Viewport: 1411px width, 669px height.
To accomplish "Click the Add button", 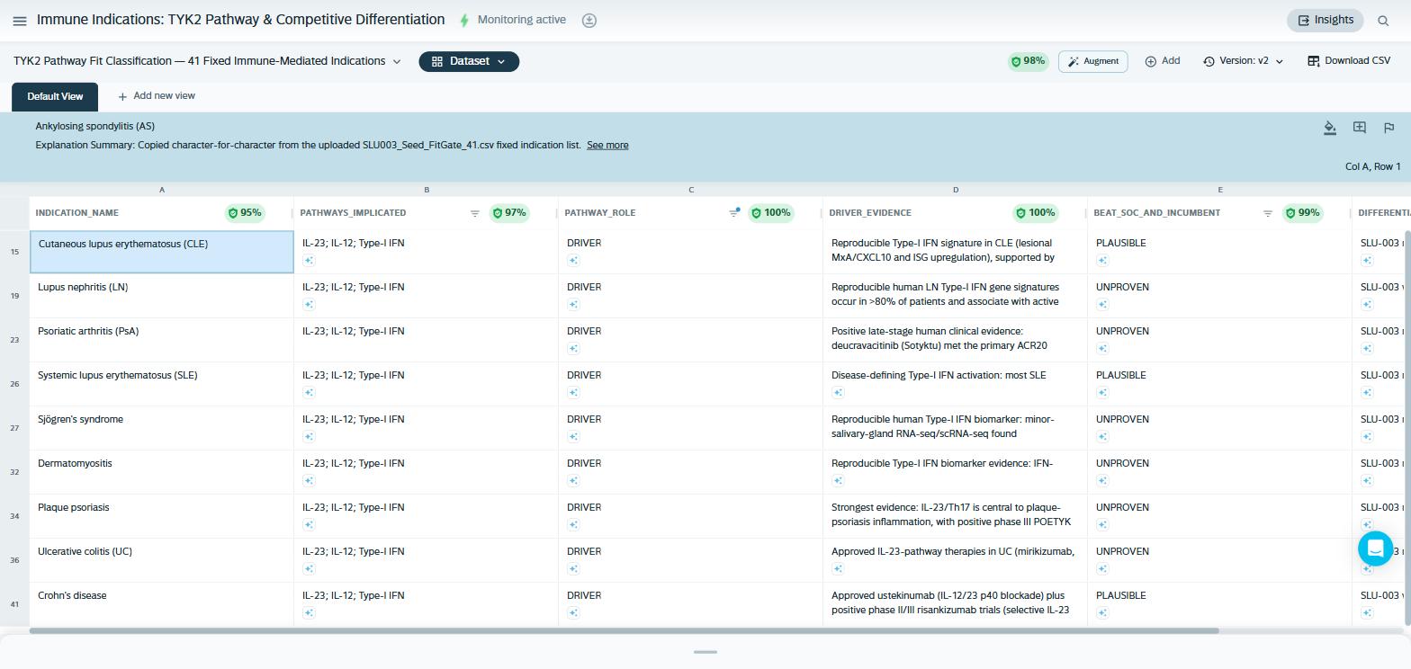I will tap(1163, 61).
